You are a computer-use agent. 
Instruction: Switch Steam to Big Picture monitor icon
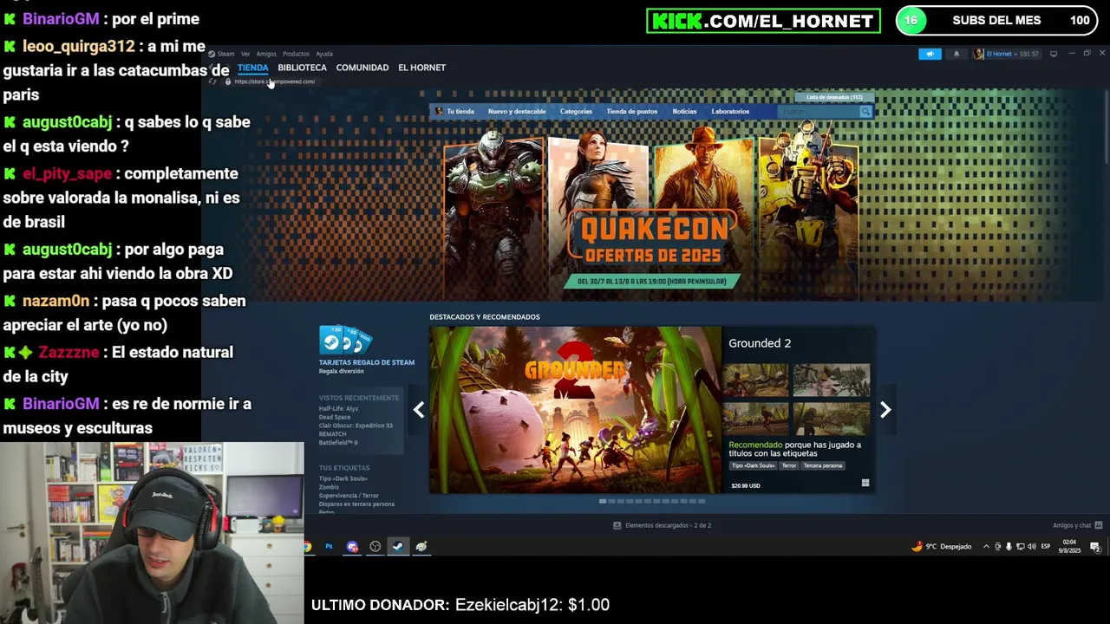(1054, 54)
